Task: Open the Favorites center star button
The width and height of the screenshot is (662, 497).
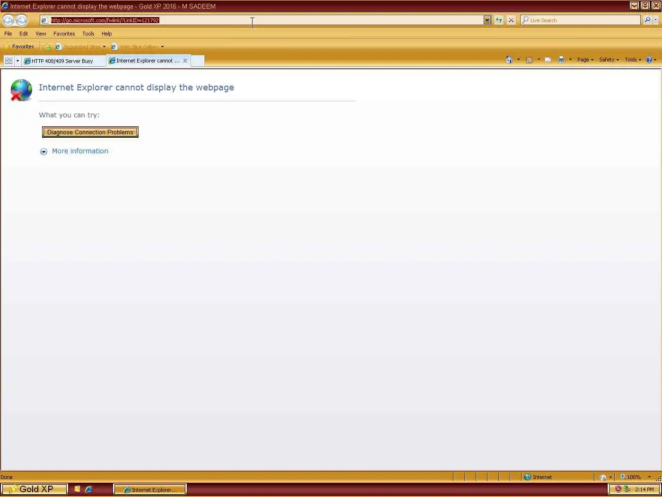Action: [19, 46]
